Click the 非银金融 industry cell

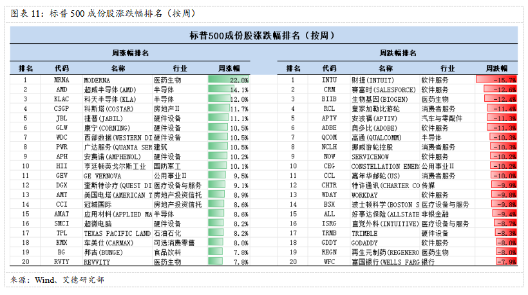coord(435,214)
